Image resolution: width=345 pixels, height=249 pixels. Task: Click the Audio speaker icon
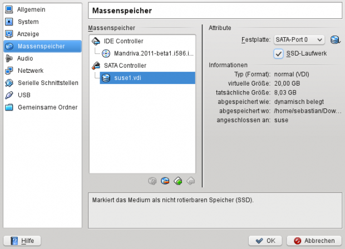[9, 58]
